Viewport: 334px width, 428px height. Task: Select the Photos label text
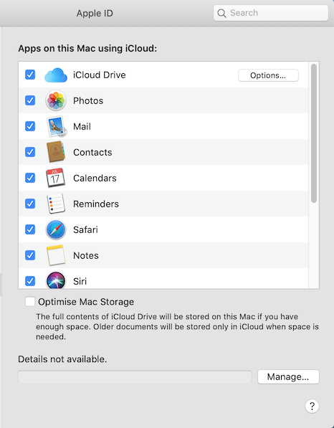[x=88, y=100]
